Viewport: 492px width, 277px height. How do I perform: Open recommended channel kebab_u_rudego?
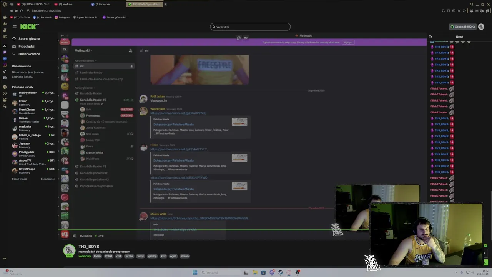coord(33,136)
